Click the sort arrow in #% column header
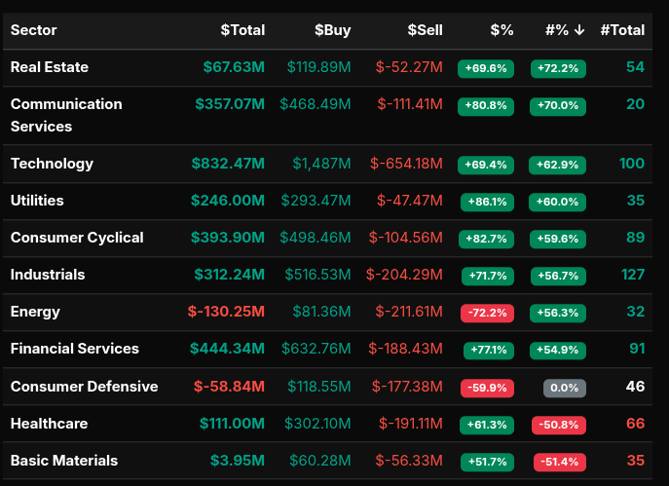This screenshot has width=669, height=486. pyautogui.click(x=579, y=30)
